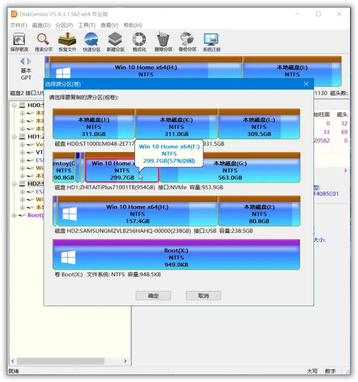Go to next disk with right arrow above 基本
Viewport: 358px width, 382px height.
click(x=29, y=61)
